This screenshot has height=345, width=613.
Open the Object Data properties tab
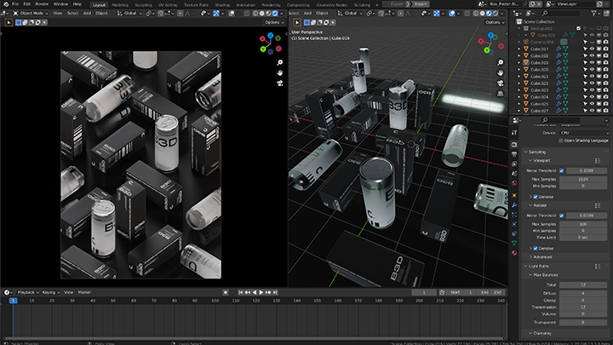[514, 244]
